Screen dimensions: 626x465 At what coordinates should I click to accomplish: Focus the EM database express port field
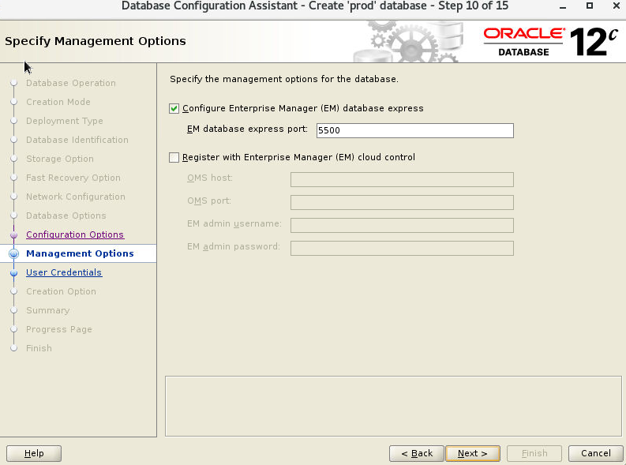point(414,130)
